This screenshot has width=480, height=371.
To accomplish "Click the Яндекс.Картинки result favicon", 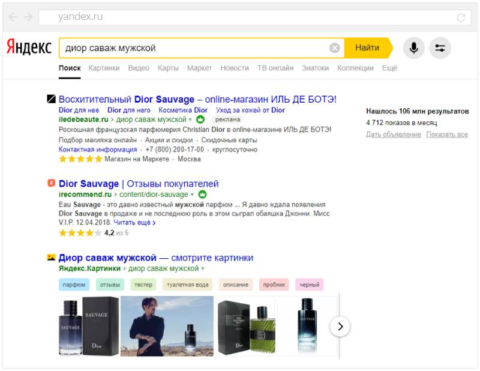I will click(51, 258).
